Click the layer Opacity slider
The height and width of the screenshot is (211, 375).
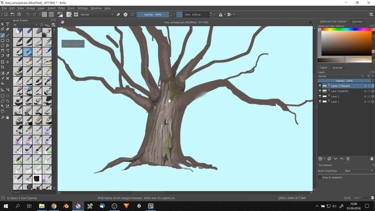click(x=345, y=81)
